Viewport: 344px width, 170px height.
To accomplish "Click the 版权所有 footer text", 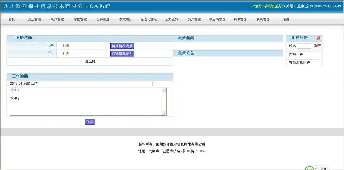I will pyautogui.click(x=172, y=144).
